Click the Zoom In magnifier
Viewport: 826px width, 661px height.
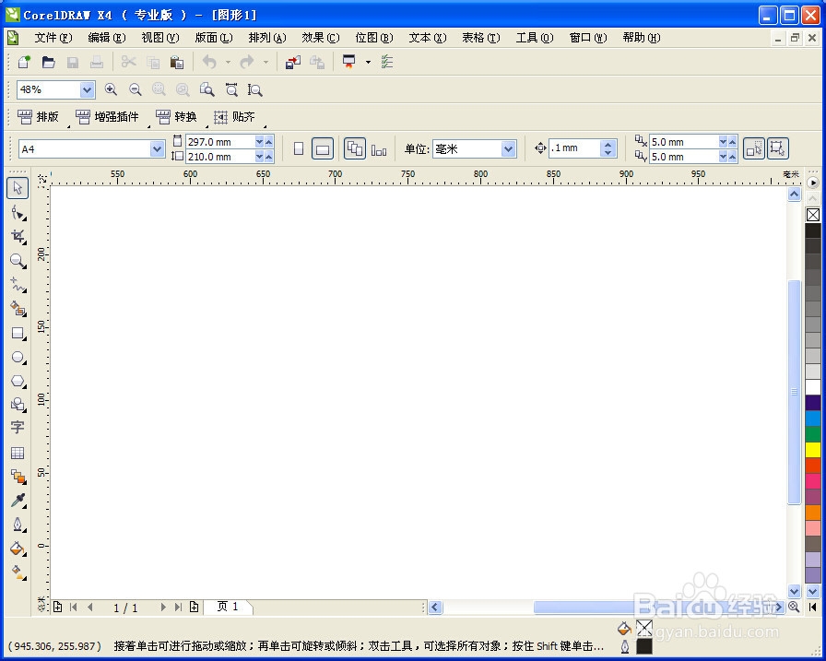[111, 89]
